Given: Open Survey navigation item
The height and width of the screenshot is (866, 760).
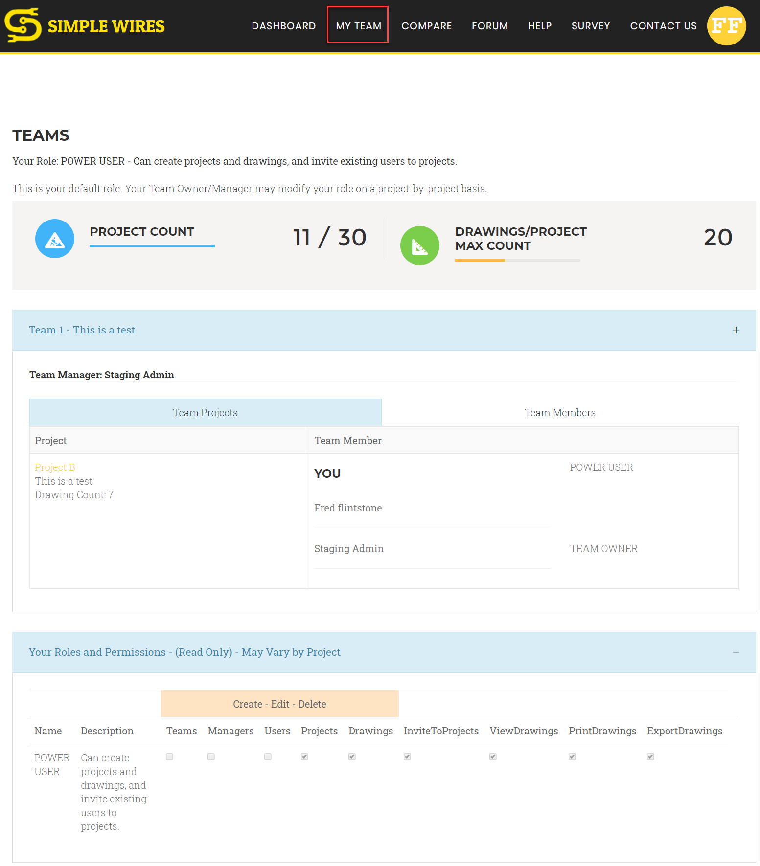Looking at the screenshot, I should tap(591, 26).
